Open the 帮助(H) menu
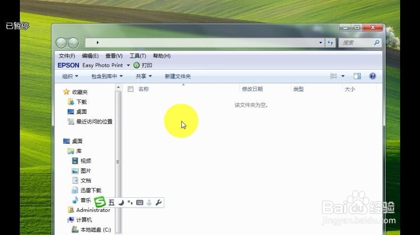Image resolution: width=420 pixels, height=235 pixels. pyautogui.click(x=162, y=56)
